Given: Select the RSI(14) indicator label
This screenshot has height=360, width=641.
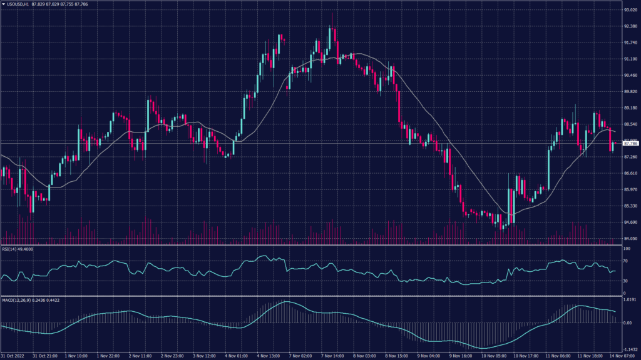Looking at the screenshot, I should pyautogui.click(x=16, y=248).
